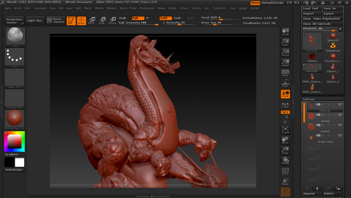The height and width of the screenshot is (198, 351).
Task: Click the PolyF wireframe icon
Action: pyautogui.click(x=285, y=171)
